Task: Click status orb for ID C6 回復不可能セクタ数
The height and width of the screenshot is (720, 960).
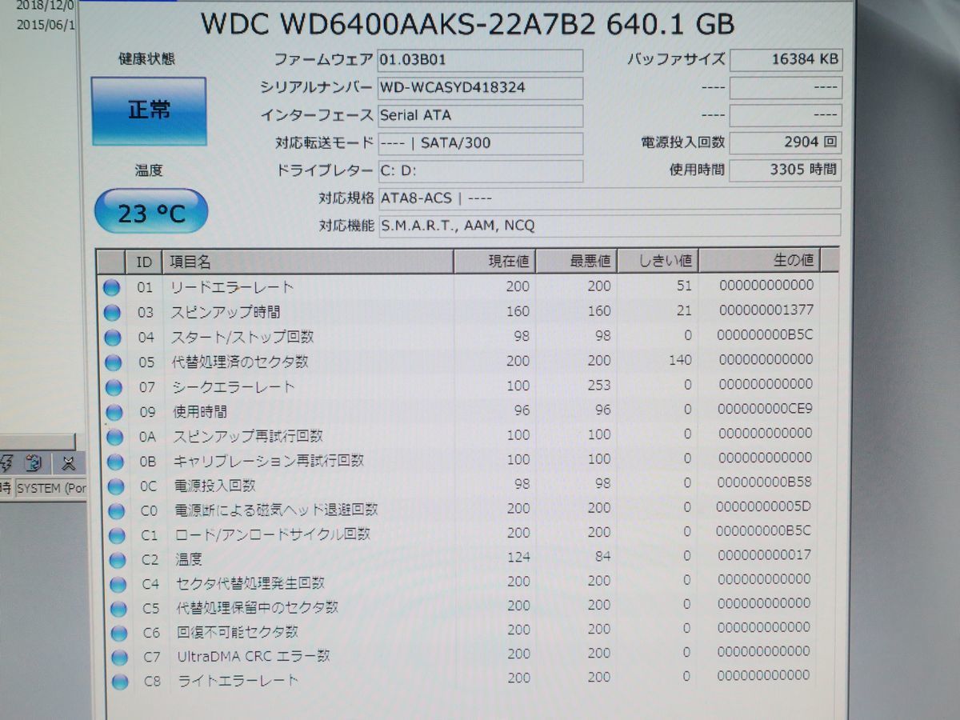Action: (x=119, y=634)
